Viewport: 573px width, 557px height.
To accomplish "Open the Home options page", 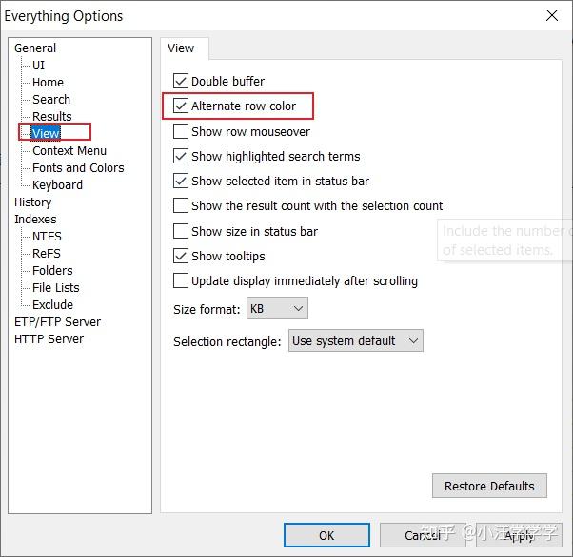I will click(48, 82).
